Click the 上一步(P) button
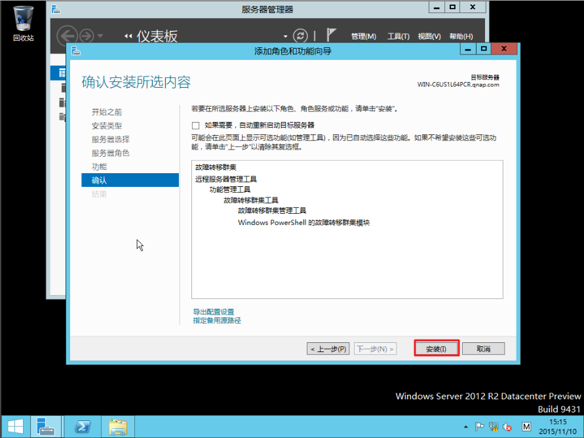The width and height of the screenshot is (584, 438). (x=328, y=349)
